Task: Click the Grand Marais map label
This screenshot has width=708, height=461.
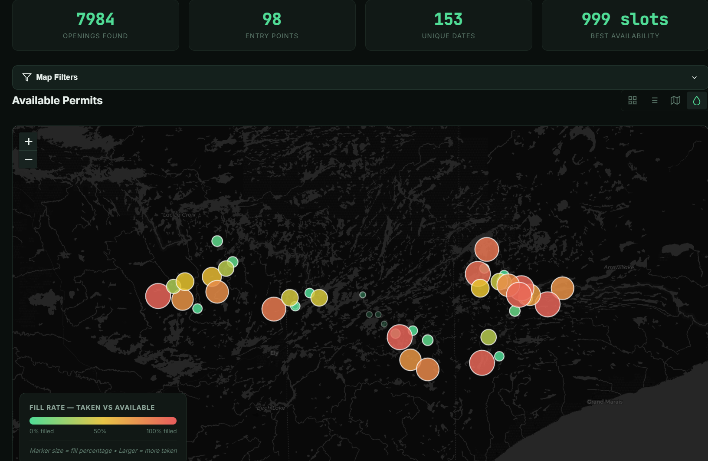Action: 604,402
